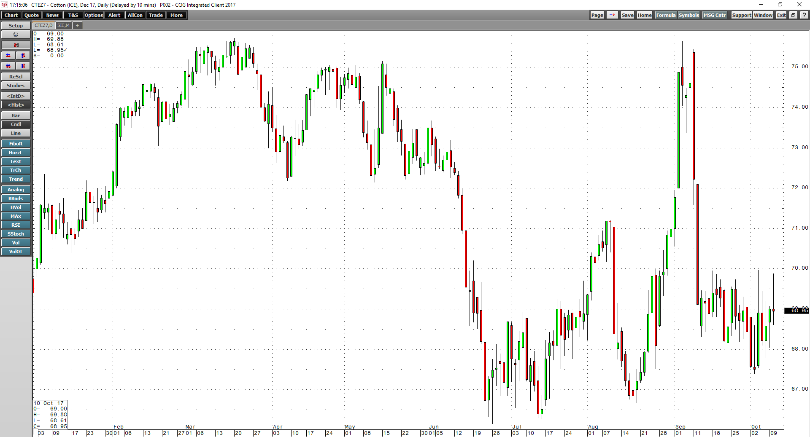
Task: Click the red-plus quick trade icon
Action: (612, 15)
